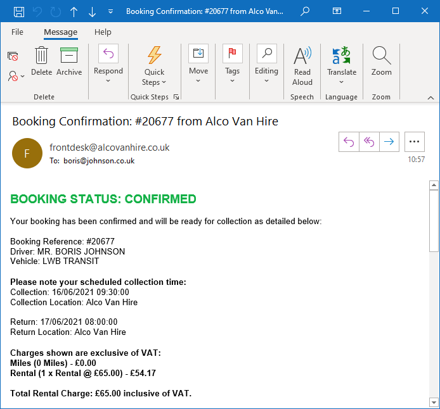The height and width of the screenshot is (409, 440).
Task: Go to next item with down arrow
Action: click(x=92, y=12)
